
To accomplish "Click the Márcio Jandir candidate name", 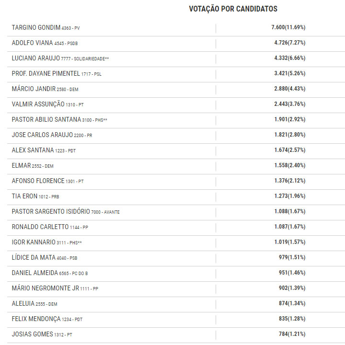I will (x=34, y=89).
